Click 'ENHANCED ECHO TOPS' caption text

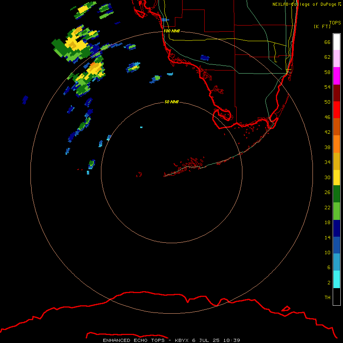pos(134,340)
